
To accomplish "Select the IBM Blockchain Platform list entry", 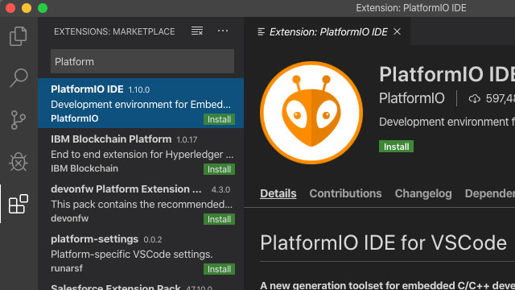I will point(141,153).
